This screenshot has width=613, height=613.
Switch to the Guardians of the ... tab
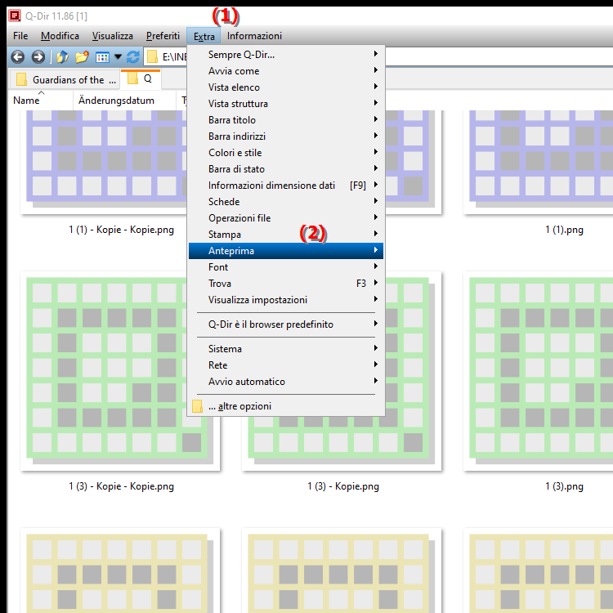pyautogui.click(x=65, y=80)
